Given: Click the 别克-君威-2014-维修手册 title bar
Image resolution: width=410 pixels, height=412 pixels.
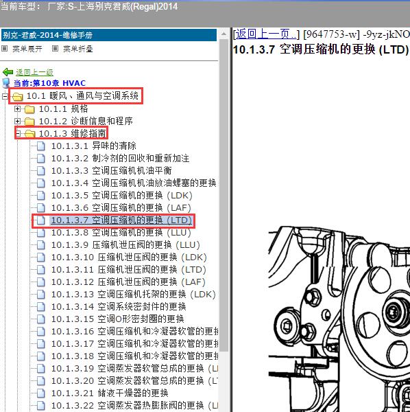Looking at the screenshot, I should (109, 35).
